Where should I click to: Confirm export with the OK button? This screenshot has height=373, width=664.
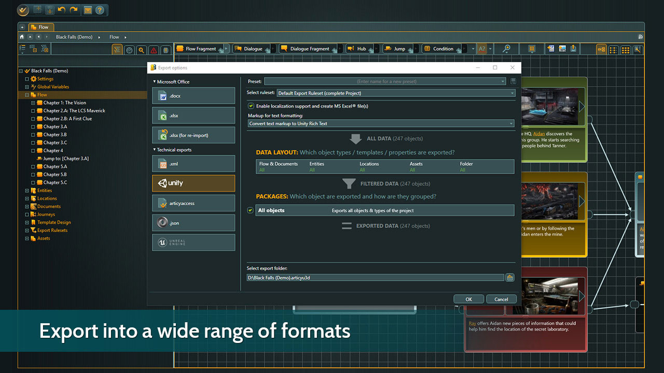(468, 299)
